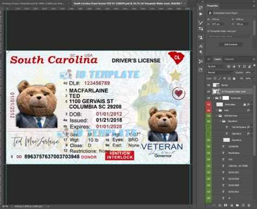This screenshot has width=257, height=209.
Task: Select the Properties panel tab
Action: point(213,6)
